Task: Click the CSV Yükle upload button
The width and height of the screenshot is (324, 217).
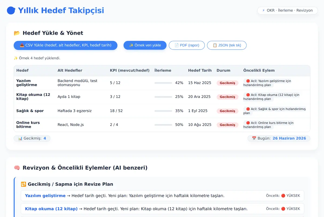Action: [66, 45]
